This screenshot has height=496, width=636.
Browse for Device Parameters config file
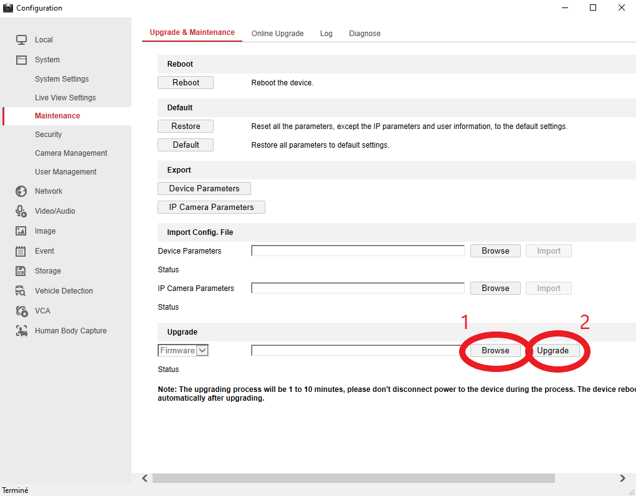click(495, 251)
